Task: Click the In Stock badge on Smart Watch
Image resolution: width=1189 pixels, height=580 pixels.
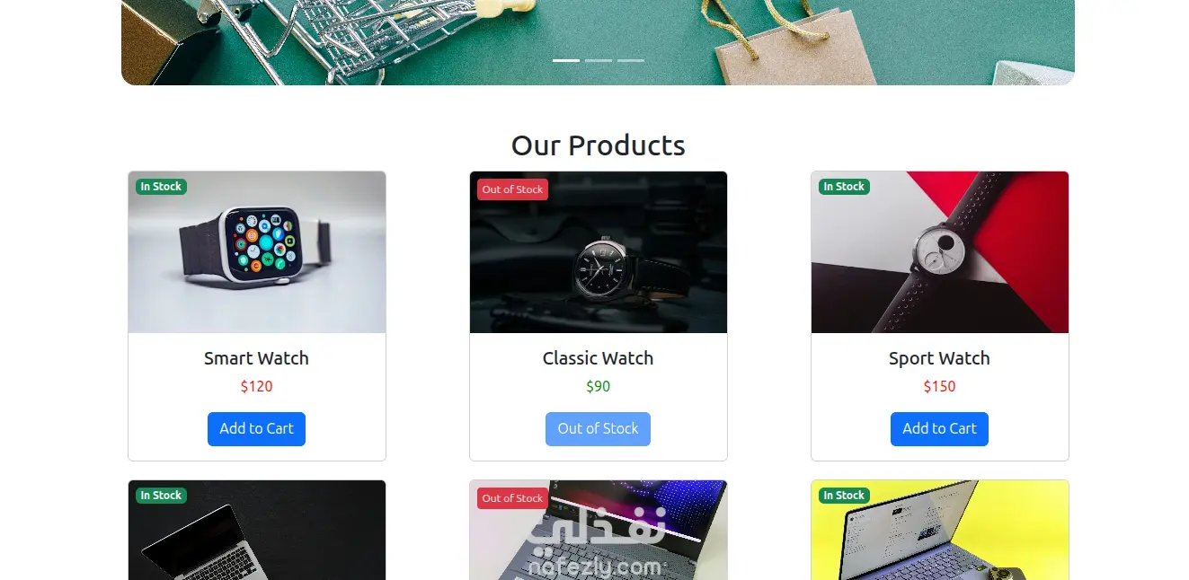Action: [x=161, y=187]
